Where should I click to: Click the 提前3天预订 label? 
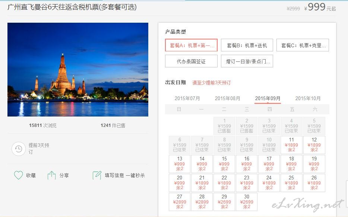[39, 149]
